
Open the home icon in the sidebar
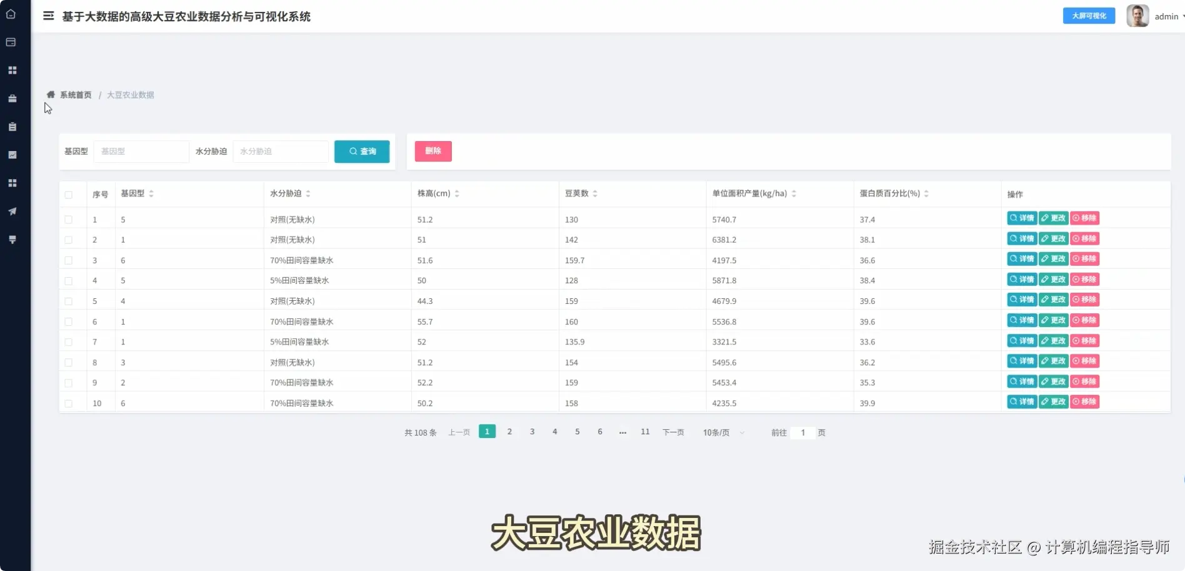[x=12, y=14]
